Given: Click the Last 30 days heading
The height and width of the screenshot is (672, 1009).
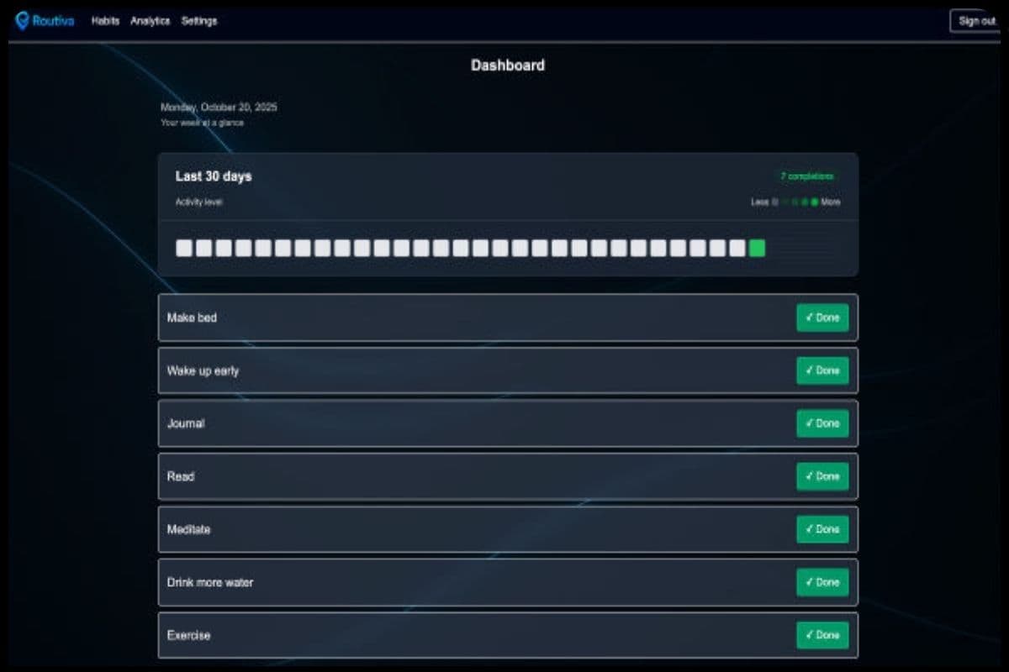Looking at the screenshot, I should click(x=214, y=176).
